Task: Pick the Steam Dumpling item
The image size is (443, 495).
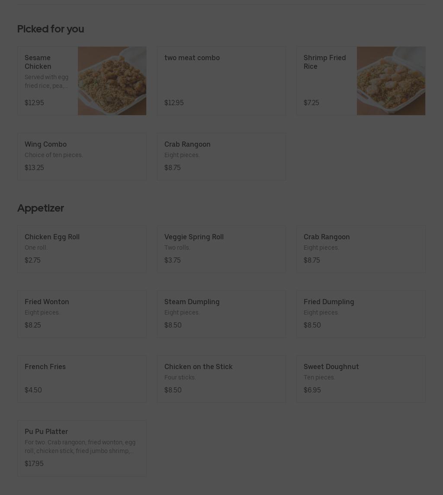Action: pyautogui.click(x=221, y=314)
